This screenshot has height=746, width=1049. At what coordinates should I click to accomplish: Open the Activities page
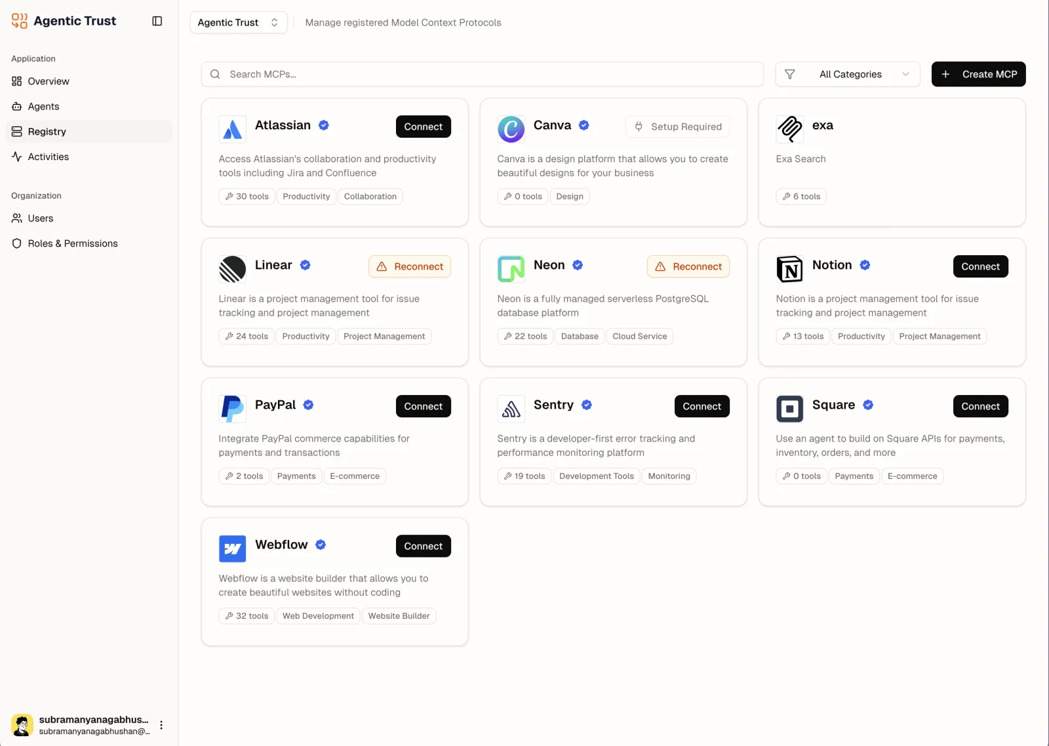pos(89,157)
